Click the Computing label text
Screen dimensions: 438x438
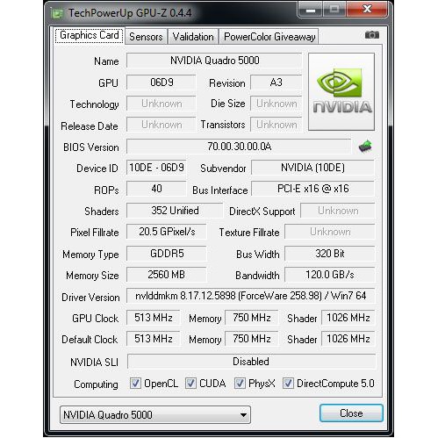click(x=96, y=384)
